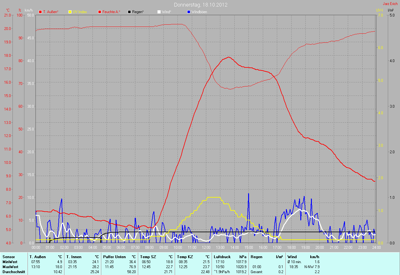
Task: Click the Puffer Unten maximum '76.9'
Action: coord(132,267)
